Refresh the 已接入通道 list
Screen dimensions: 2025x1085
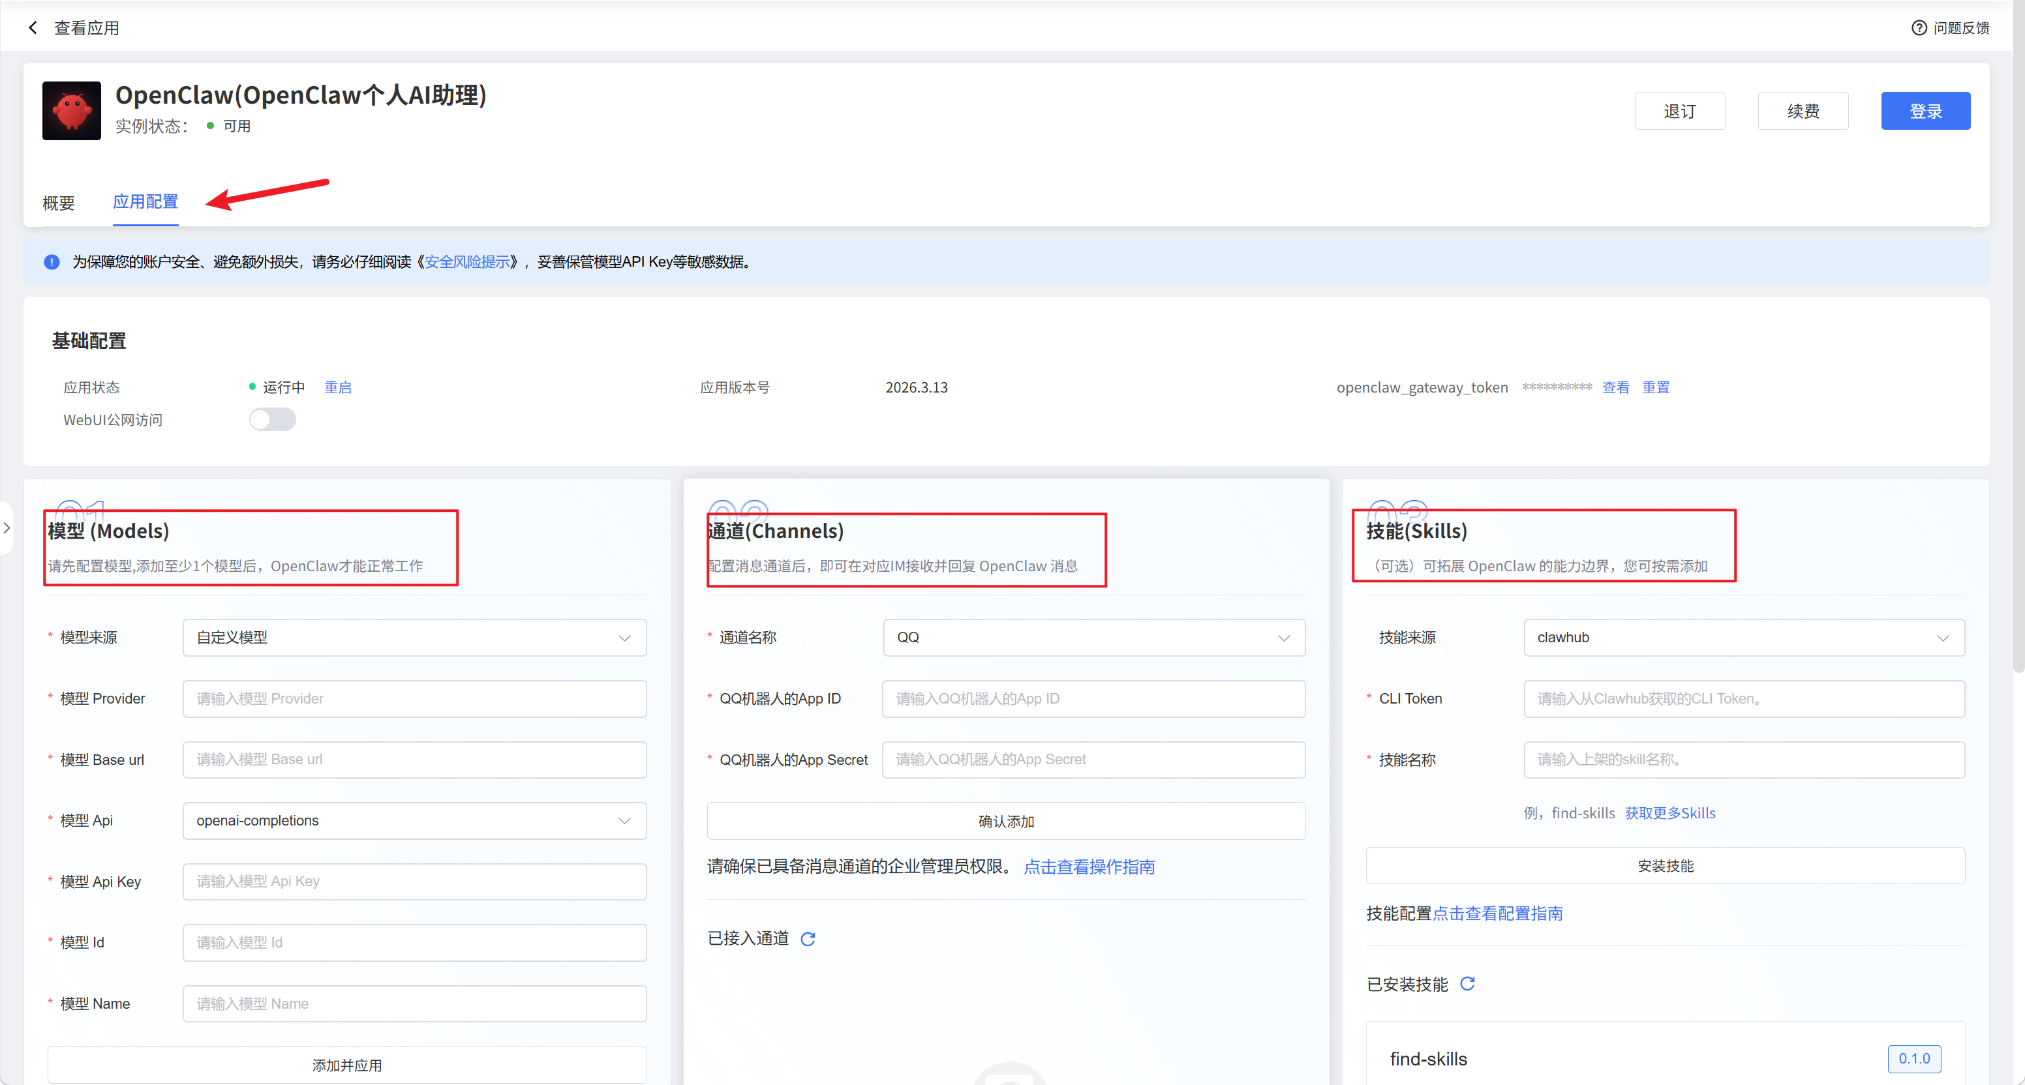click(x=808, y=939)
